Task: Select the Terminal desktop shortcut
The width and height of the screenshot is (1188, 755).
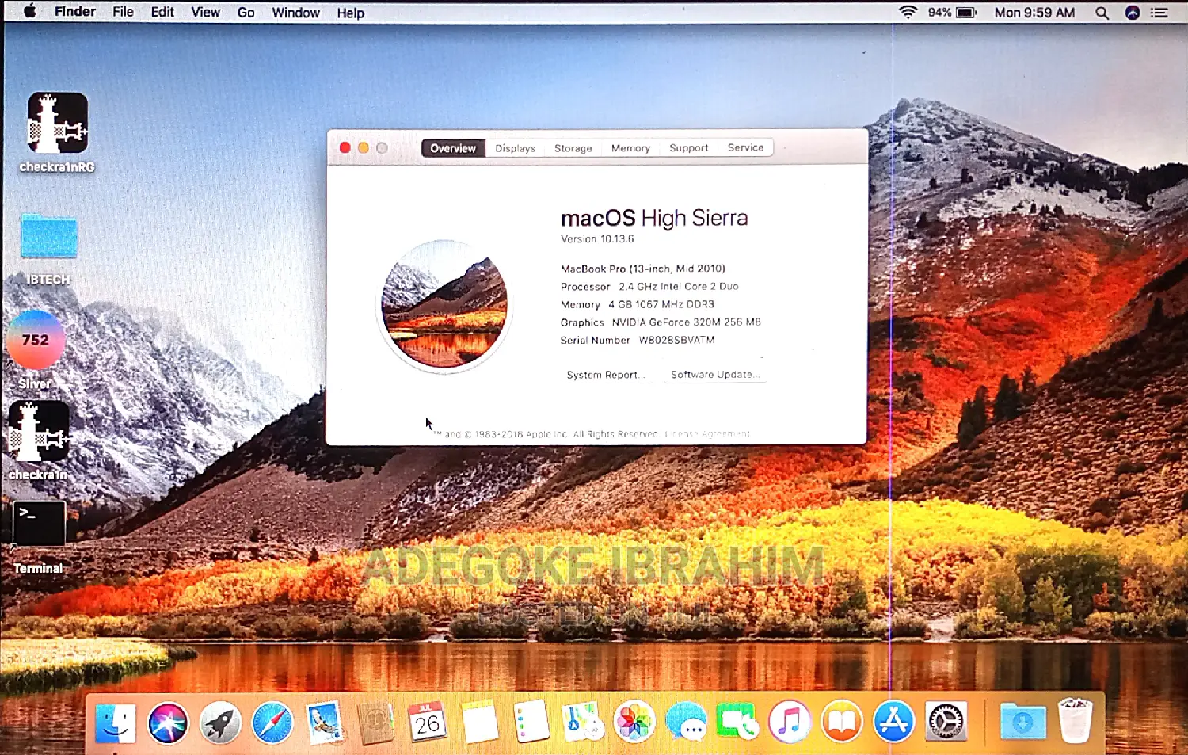Action: point(38,537)
